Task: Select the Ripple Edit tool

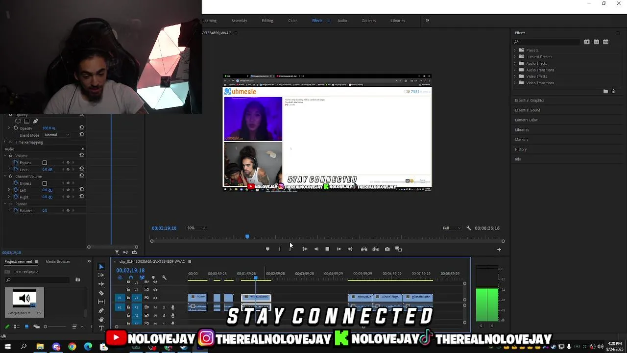Action: (x=101, y=284)
